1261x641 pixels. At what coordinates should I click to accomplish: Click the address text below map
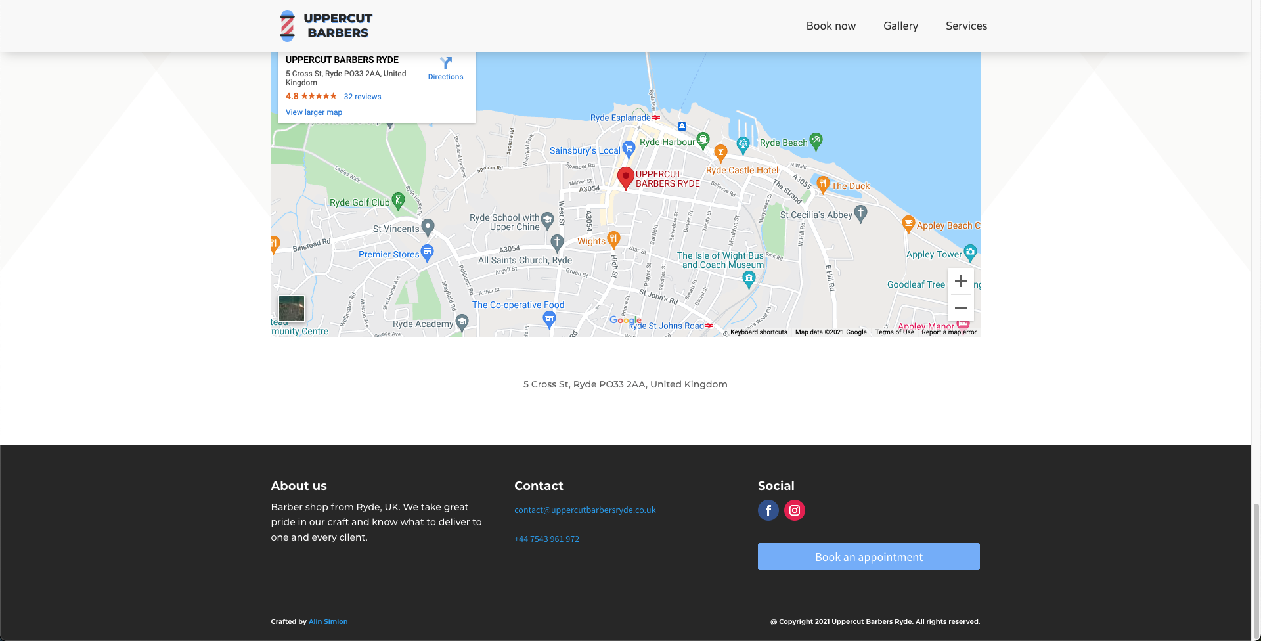point(625,384)
